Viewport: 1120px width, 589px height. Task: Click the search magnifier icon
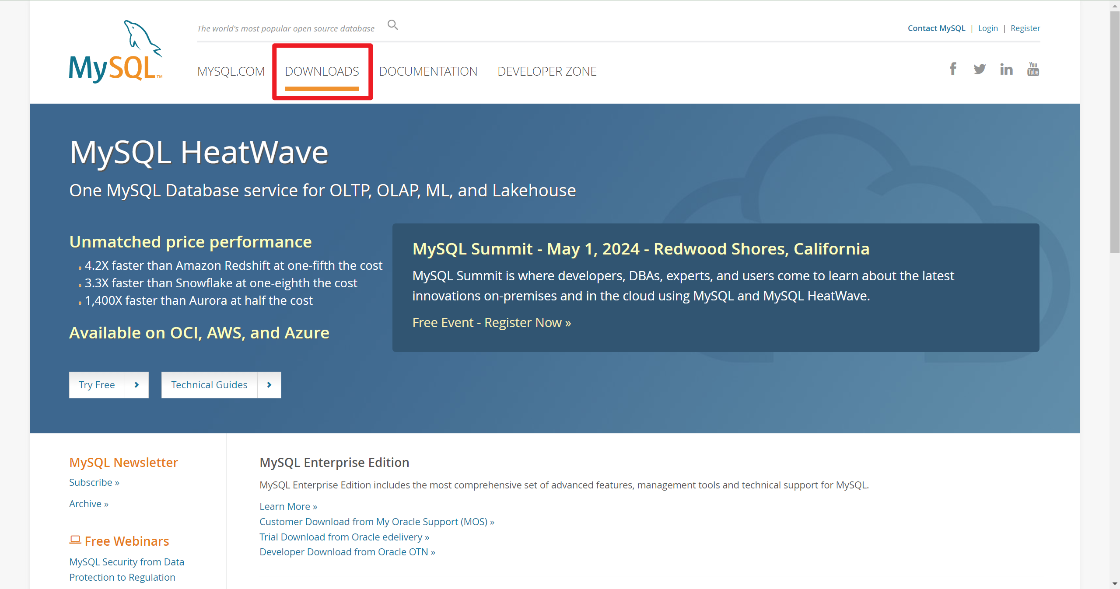pyautogui.click(x=392, y=25)
